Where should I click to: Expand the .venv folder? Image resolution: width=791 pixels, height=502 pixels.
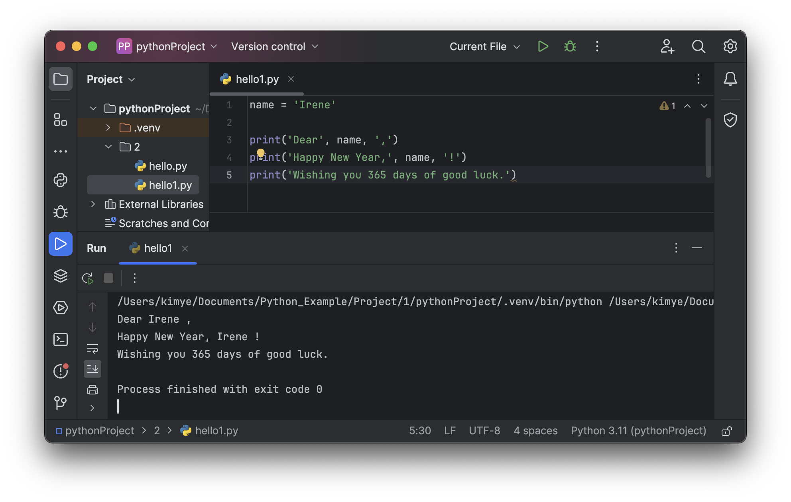[108, 127]
